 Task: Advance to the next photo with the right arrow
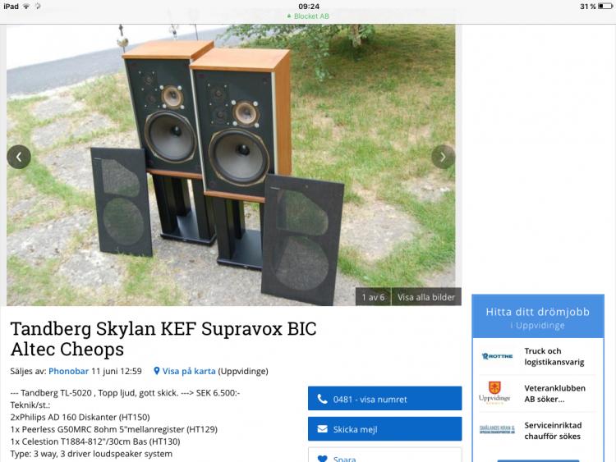pos(444,157)
